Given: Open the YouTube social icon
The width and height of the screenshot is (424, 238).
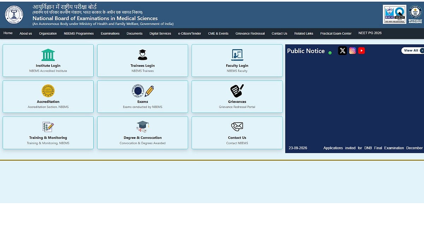Looking at the screenshot, I should pyautogui.click(x=361, y=51).
